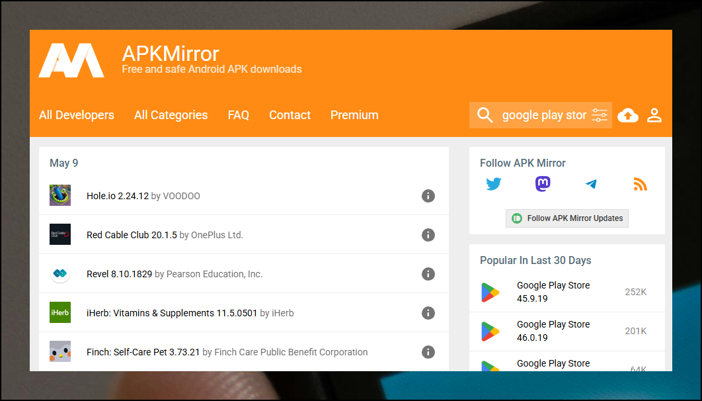Click the upload APK cloud icon
The width and height of the screenshot is (702, 401).
[628, 115]
